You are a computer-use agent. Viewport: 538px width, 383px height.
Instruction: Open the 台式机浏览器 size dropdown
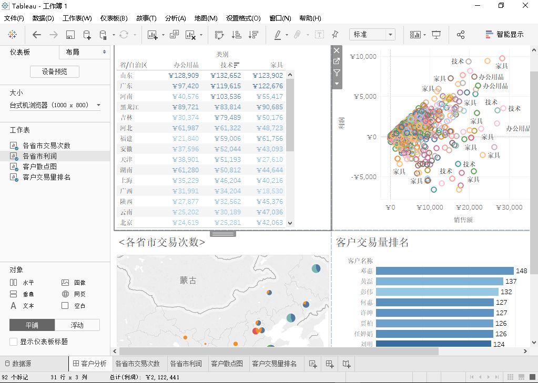pos(55,105)
